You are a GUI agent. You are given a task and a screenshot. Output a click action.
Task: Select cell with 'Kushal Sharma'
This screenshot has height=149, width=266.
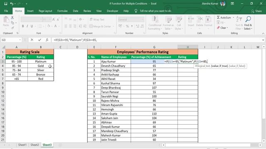[x=116, y=83]
